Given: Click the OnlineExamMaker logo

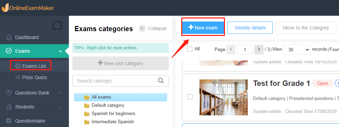Looking at the screenshot, I should click(28, 8).
